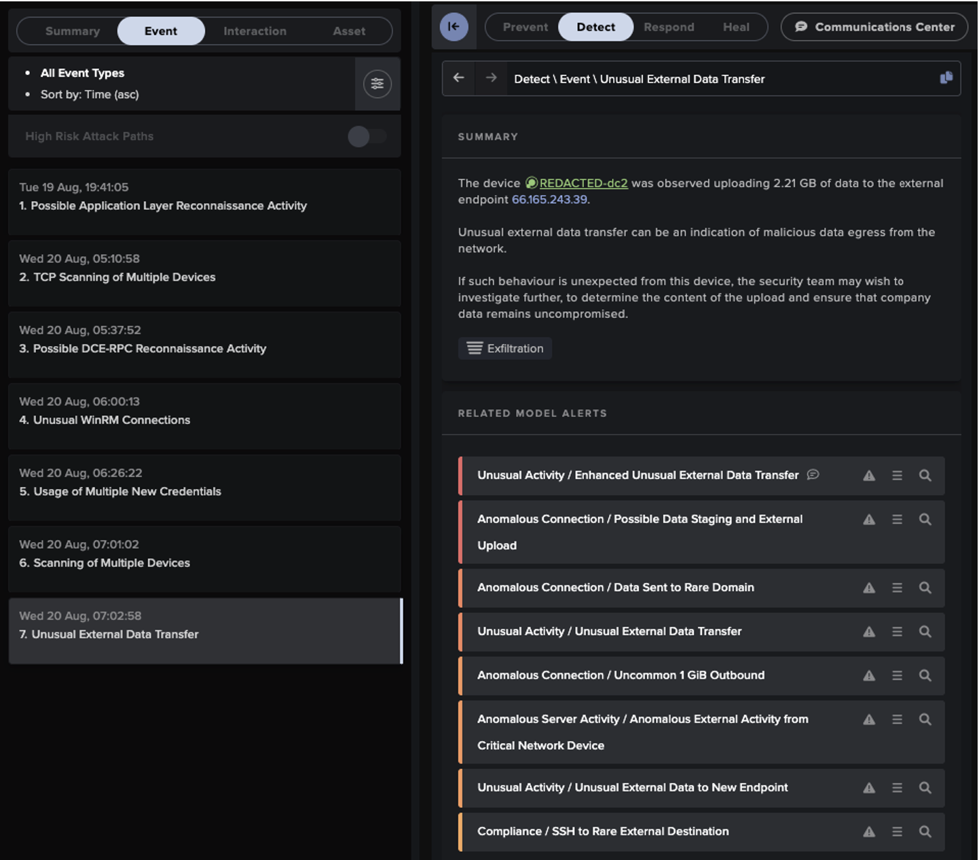The image size is (979, 860).
Task: Switch to the Interaction tab
Action: [x=255, y=31]
